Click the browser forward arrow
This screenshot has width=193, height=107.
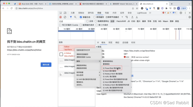[7, 8]
